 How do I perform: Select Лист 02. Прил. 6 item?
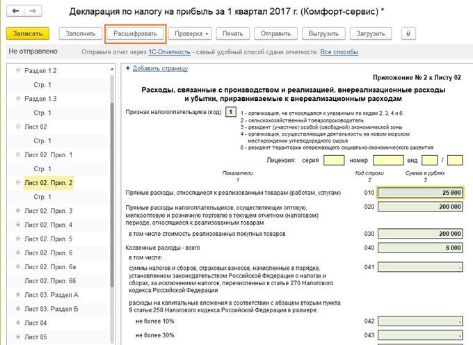(x=48, y=252)
